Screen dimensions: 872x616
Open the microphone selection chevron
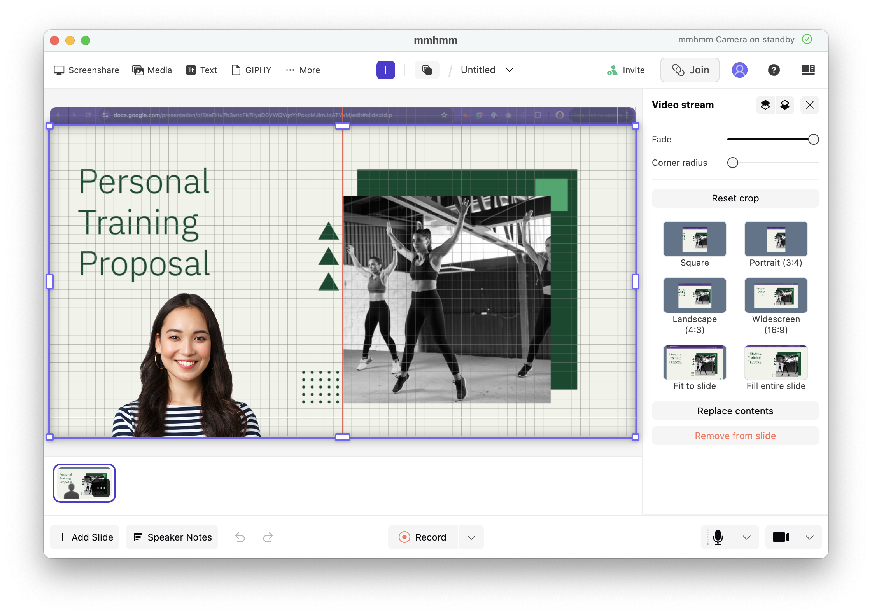click(746, 537)
